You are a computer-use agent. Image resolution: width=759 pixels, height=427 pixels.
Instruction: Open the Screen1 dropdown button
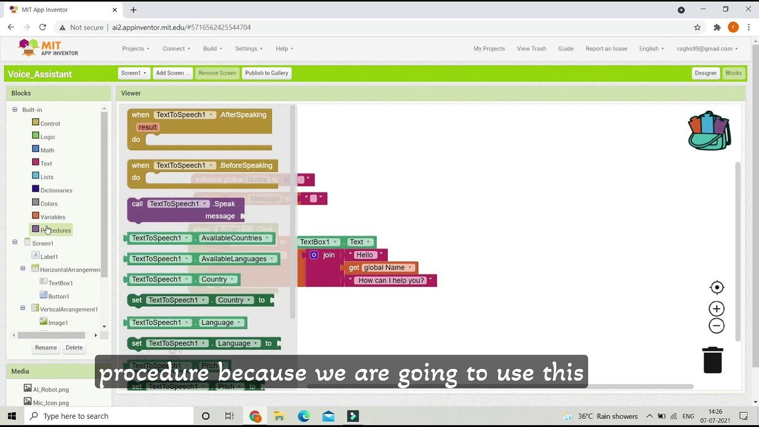pos(133,73)
